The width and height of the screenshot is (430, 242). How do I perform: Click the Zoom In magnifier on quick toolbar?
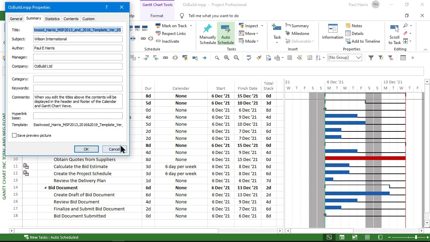(227, 58)
